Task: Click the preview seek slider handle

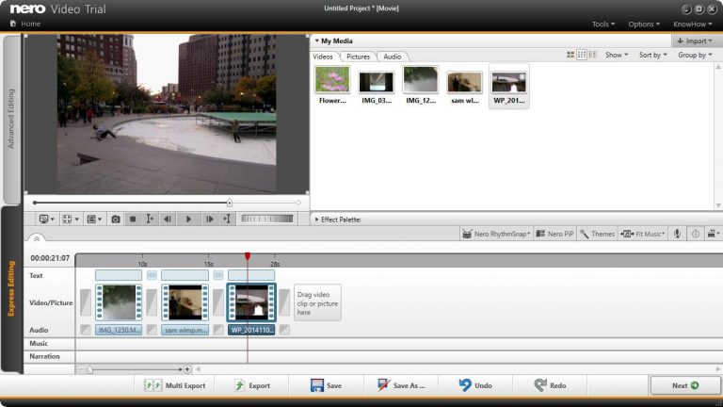Action: 229,203
